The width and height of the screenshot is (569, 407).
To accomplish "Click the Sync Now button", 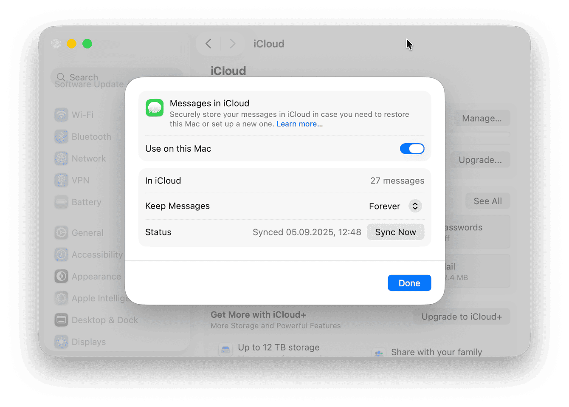I will [x=395, y=232].
